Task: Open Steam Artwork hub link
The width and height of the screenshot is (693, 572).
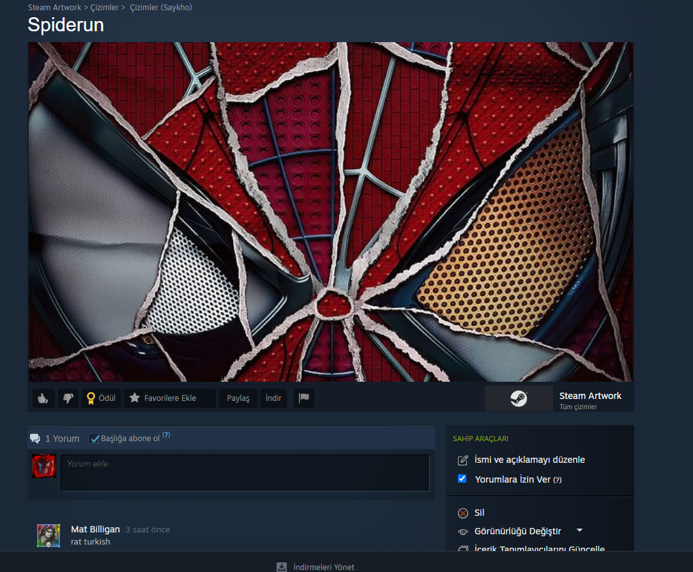Action: (x=590, y=396)
